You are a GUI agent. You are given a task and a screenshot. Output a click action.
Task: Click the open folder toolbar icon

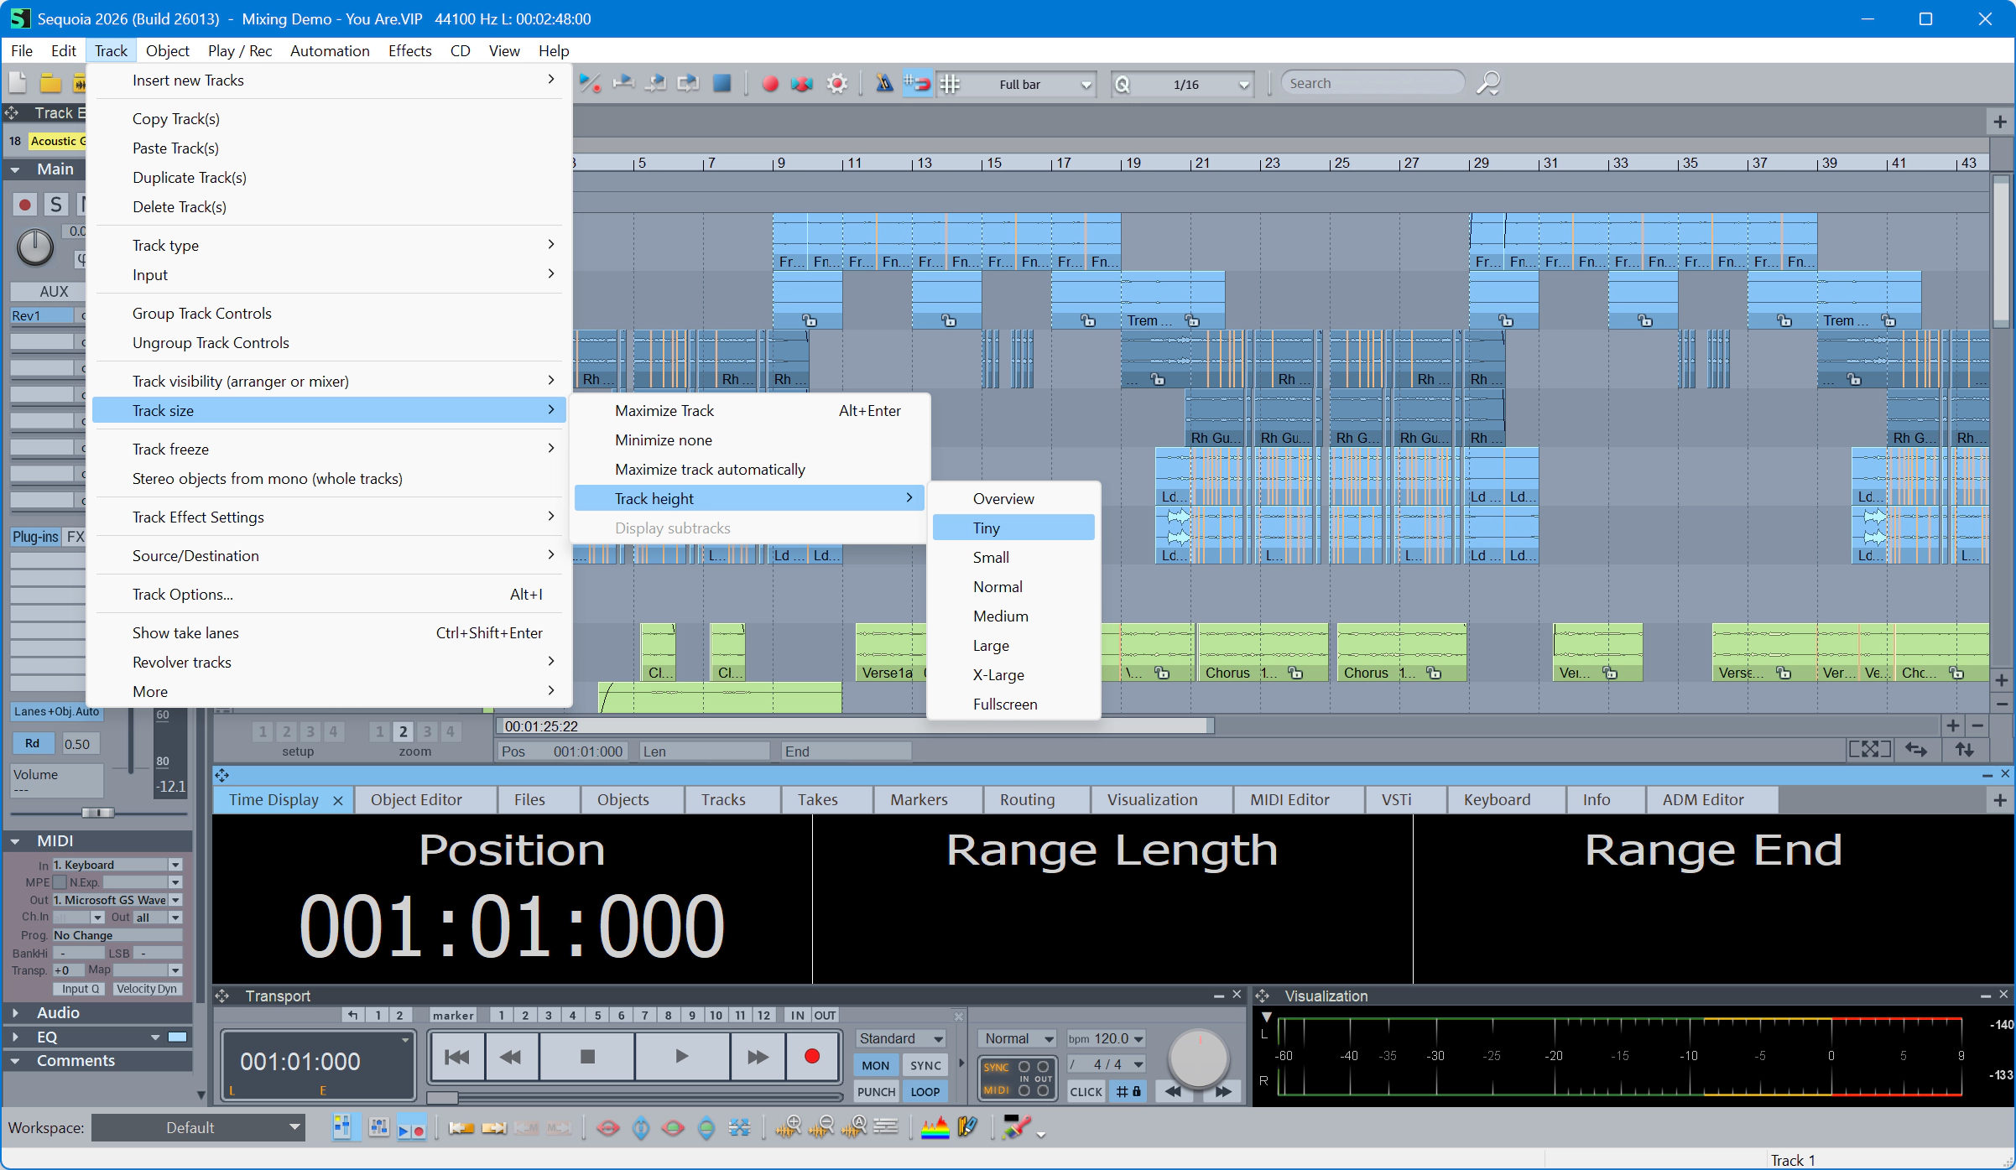(50, 83)
